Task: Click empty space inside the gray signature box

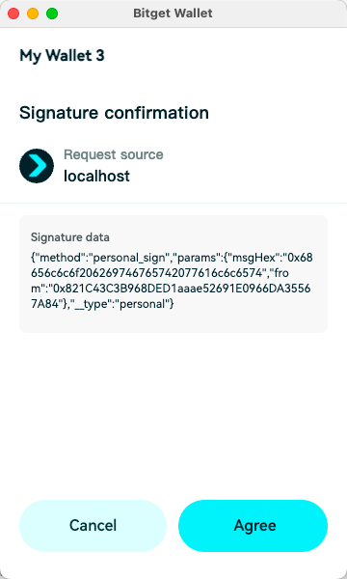Action: (x=173, y=321)
